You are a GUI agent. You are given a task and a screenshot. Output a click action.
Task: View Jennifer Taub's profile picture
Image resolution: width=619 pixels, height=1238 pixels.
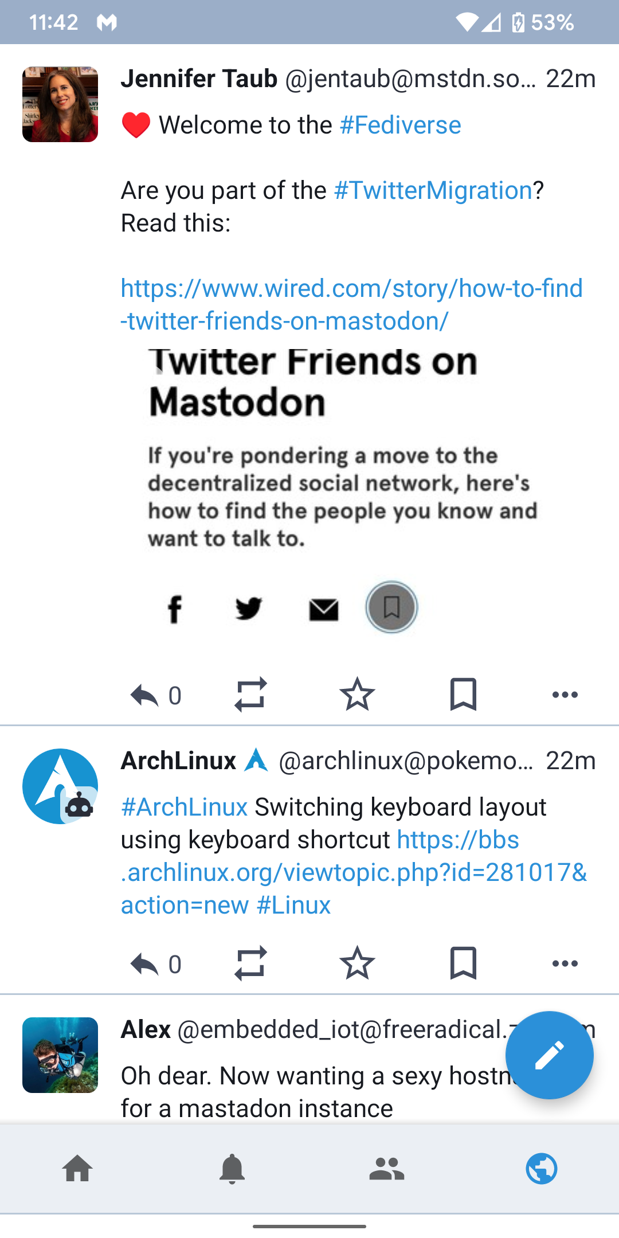click(60, 105)
